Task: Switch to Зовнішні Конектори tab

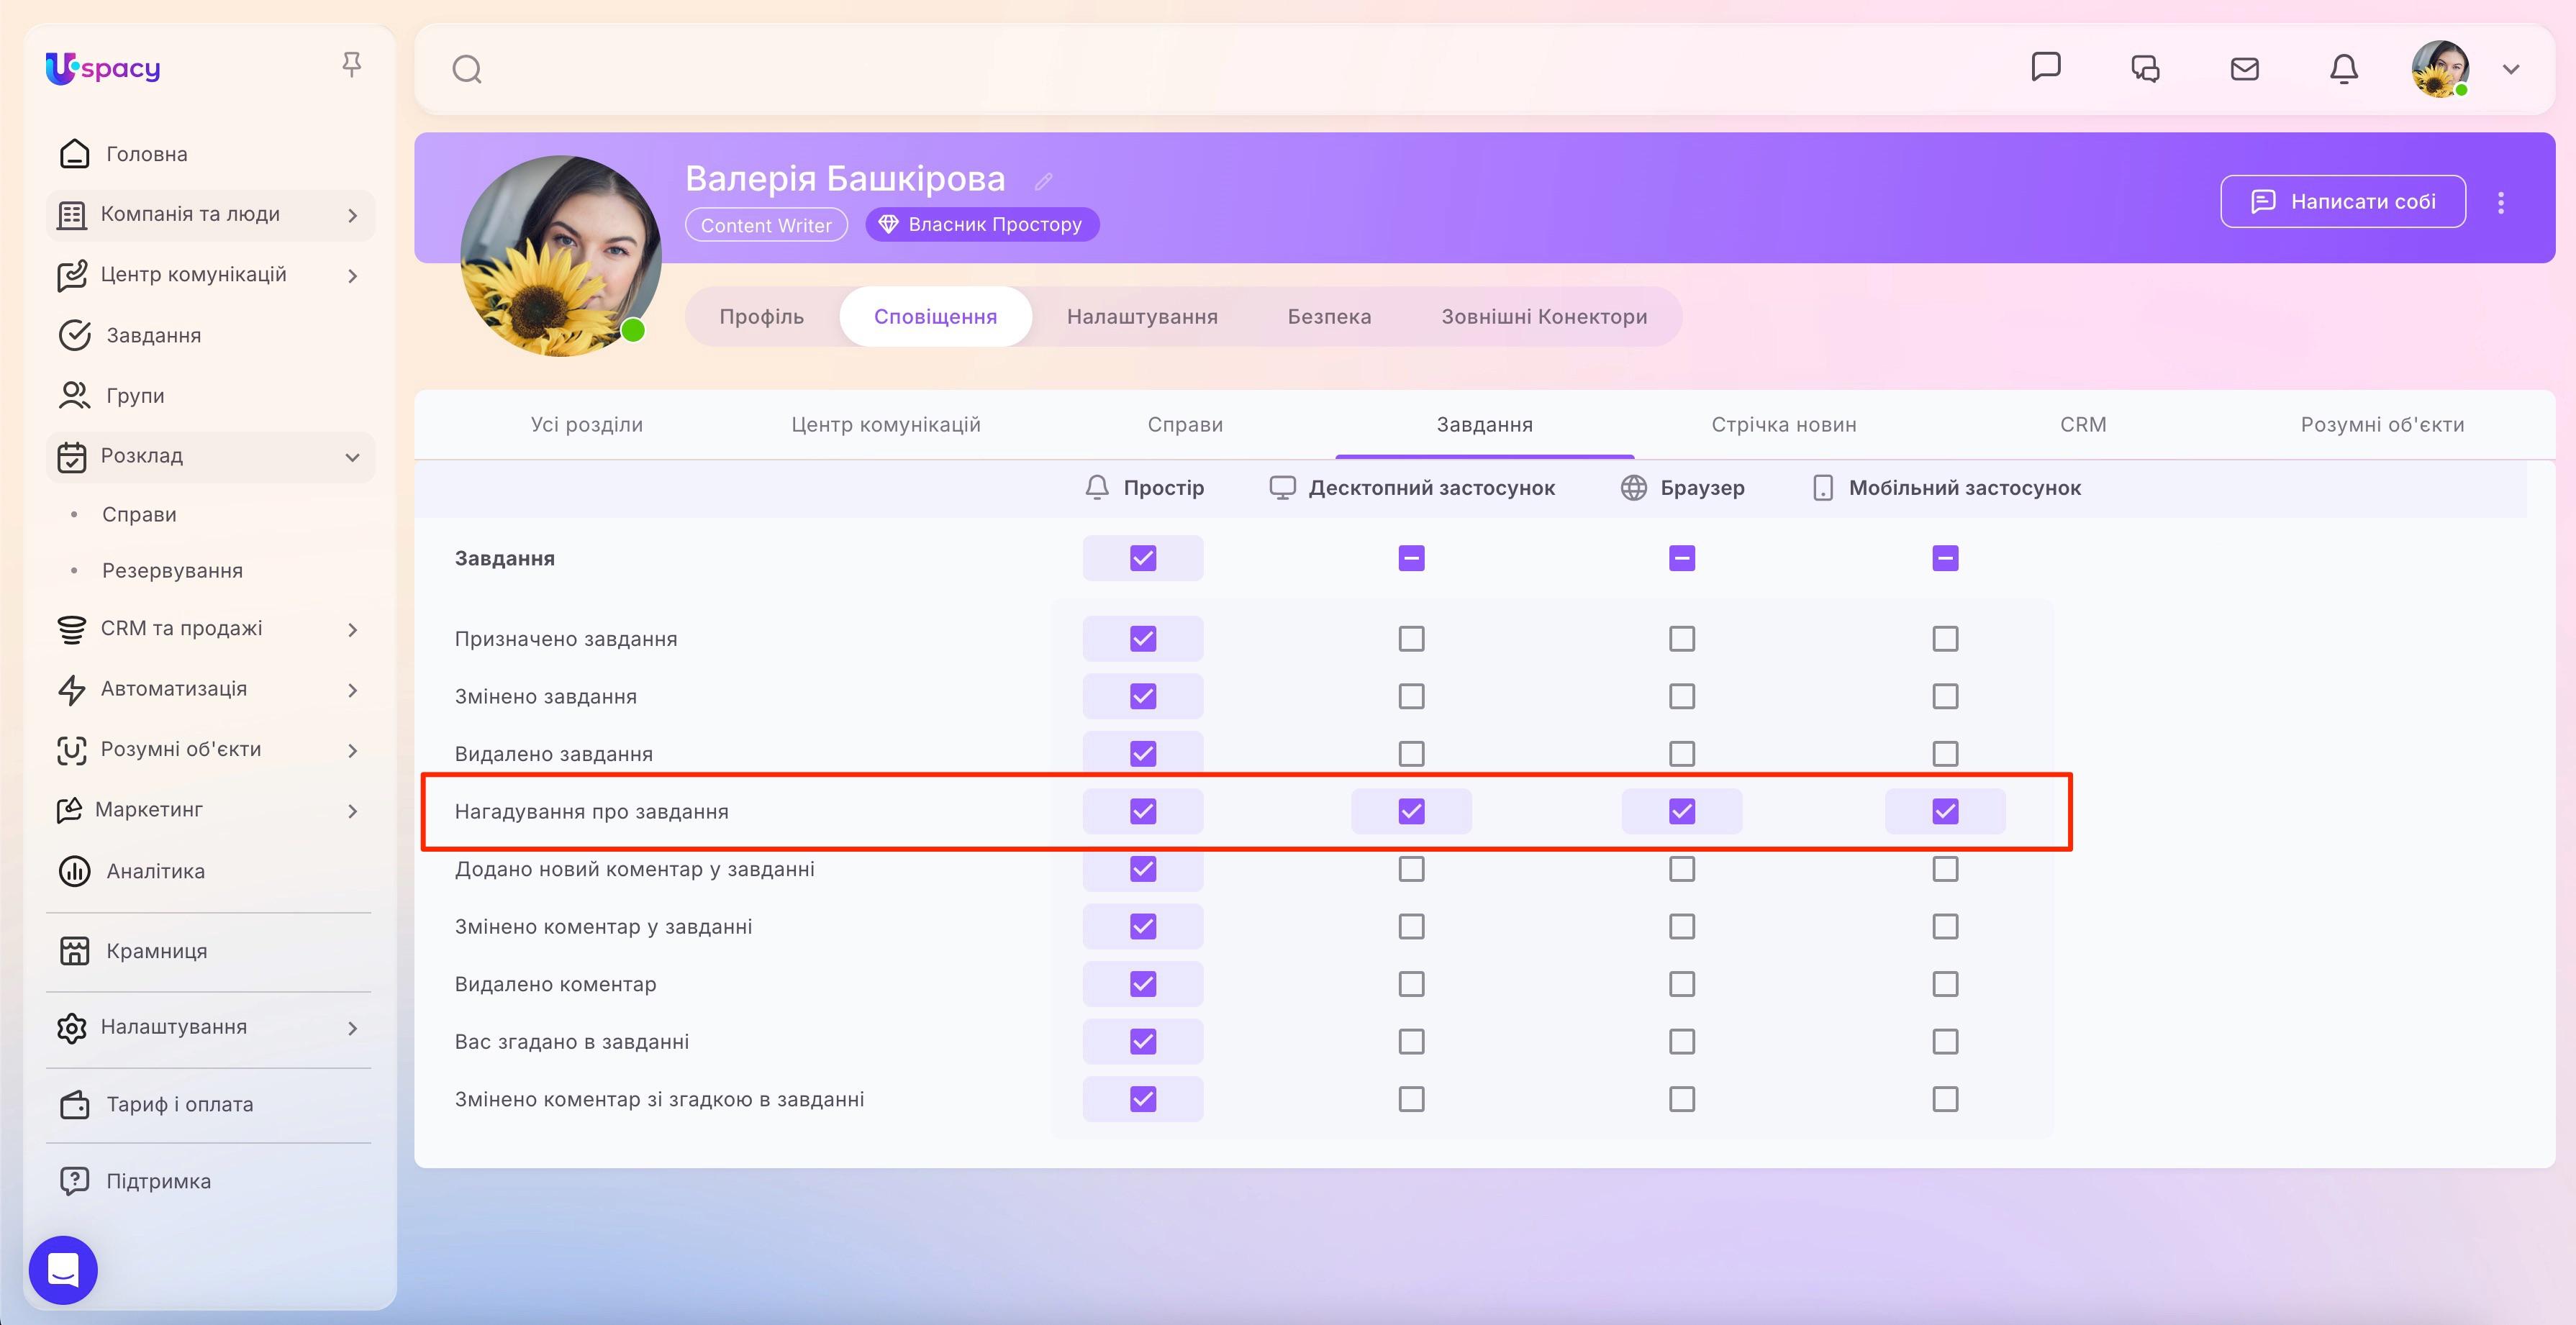Action: point(1544,317)
